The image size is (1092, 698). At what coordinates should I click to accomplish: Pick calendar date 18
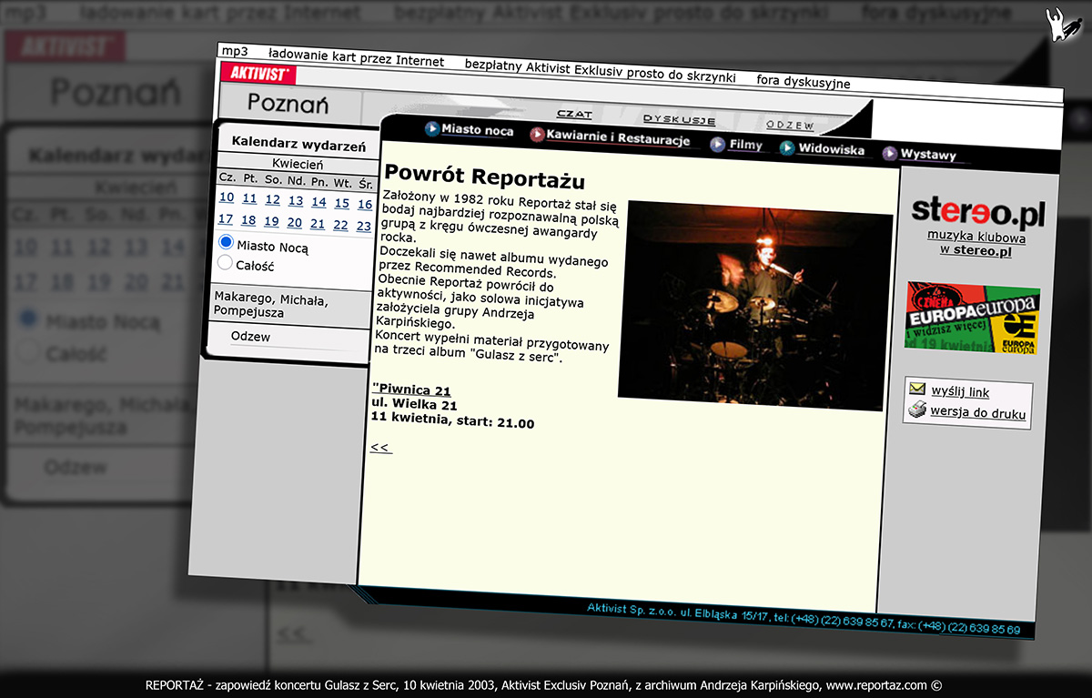pos(248,220)
